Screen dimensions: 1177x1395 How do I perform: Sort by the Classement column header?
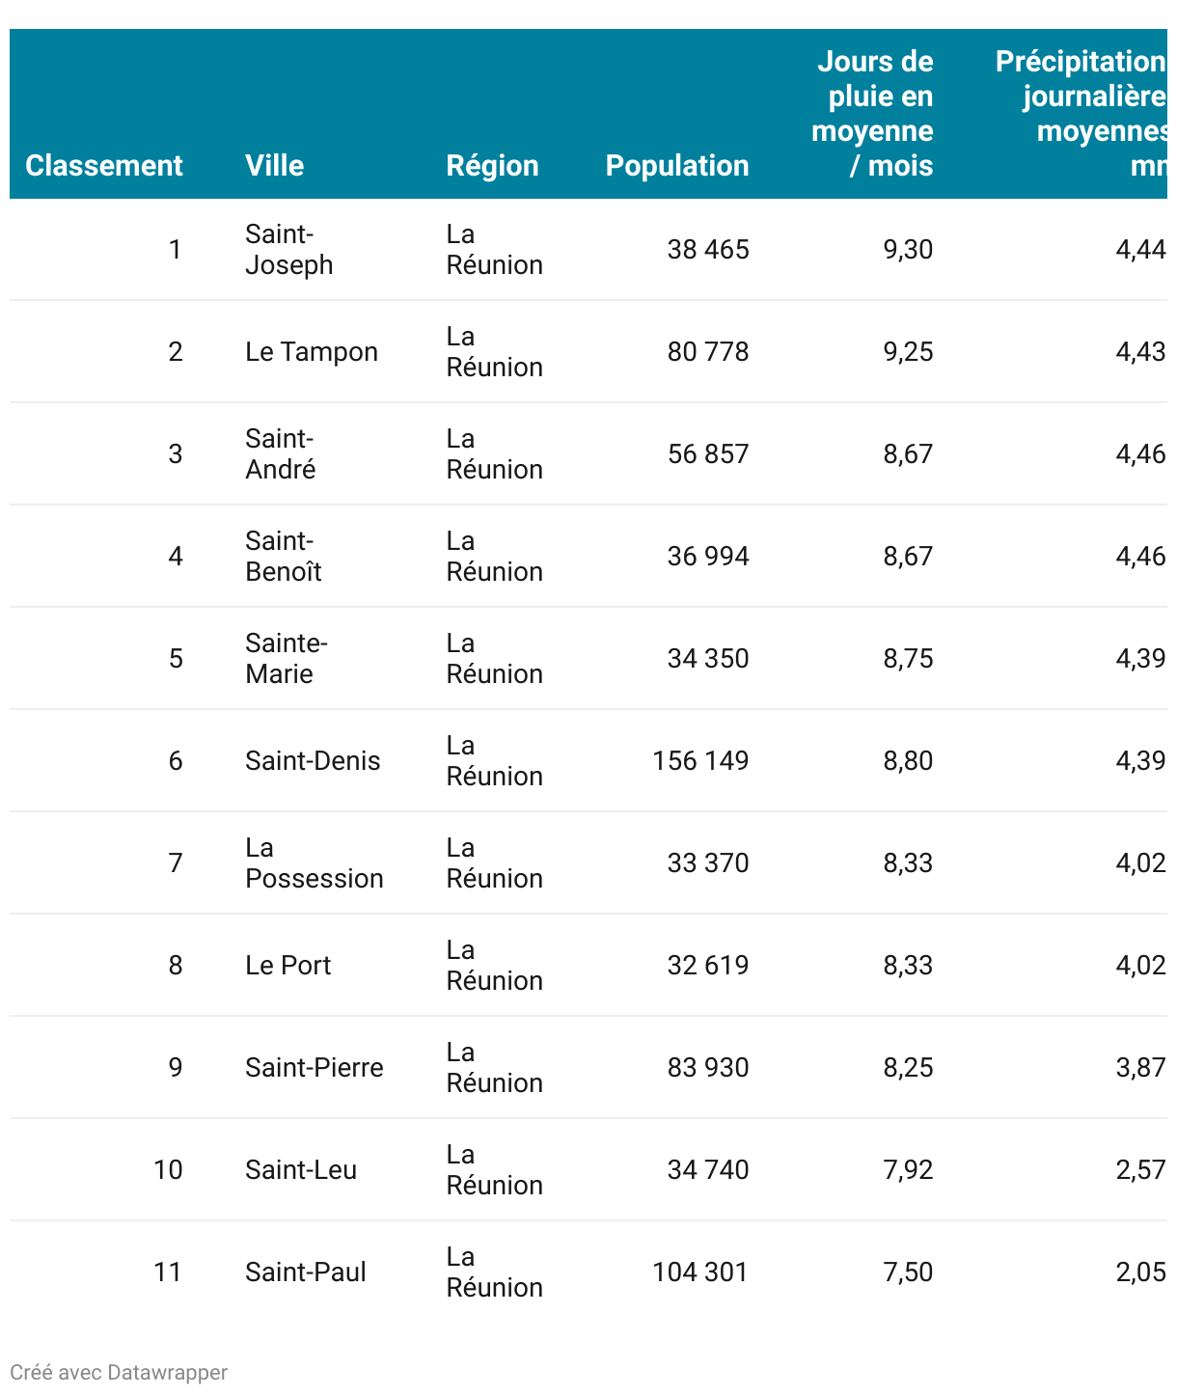[x=104, y=166]
